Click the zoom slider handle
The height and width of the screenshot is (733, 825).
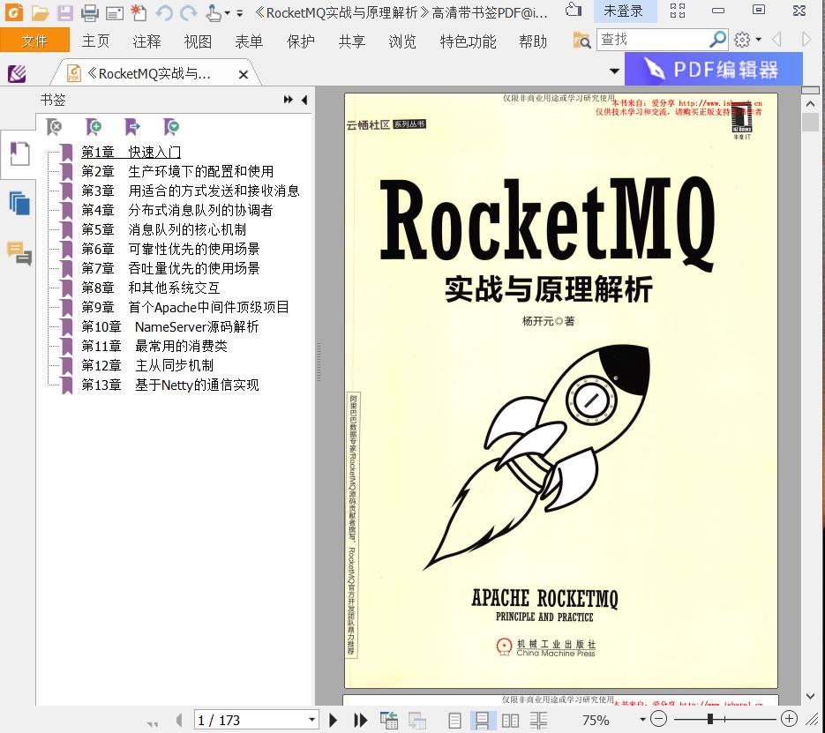(710, 719)
